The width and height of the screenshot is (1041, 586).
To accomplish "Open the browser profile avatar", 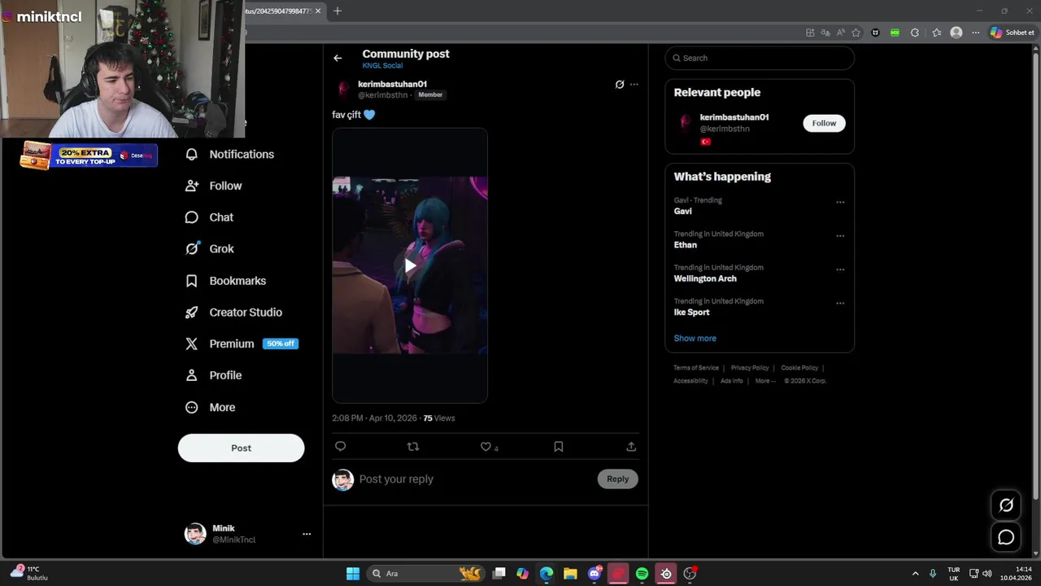I will pyautogui.click(x=956, y=33).
